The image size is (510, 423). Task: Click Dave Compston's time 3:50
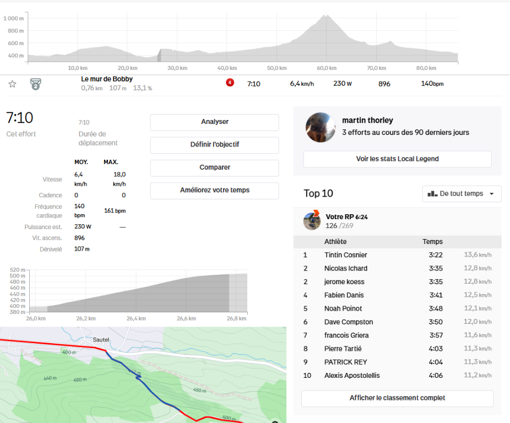(x=436, y=322)
